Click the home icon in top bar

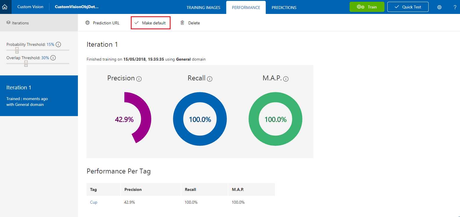tap(5, 7)
